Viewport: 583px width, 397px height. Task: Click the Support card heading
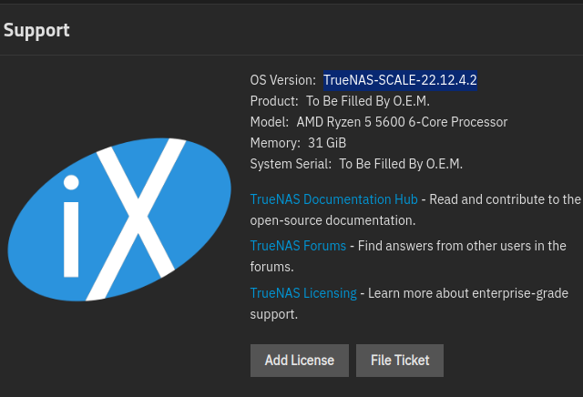(36, 30)
